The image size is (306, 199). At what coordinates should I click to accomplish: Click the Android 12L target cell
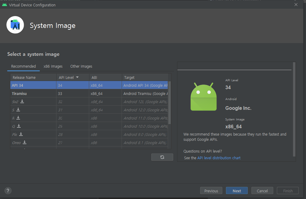point(145,102)
